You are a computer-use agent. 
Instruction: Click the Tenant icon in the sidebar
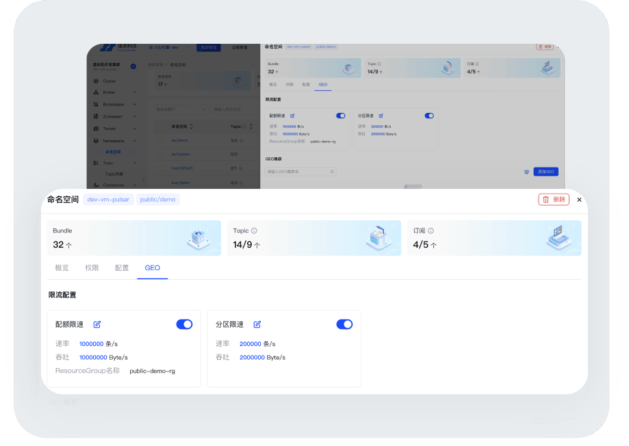96,129
